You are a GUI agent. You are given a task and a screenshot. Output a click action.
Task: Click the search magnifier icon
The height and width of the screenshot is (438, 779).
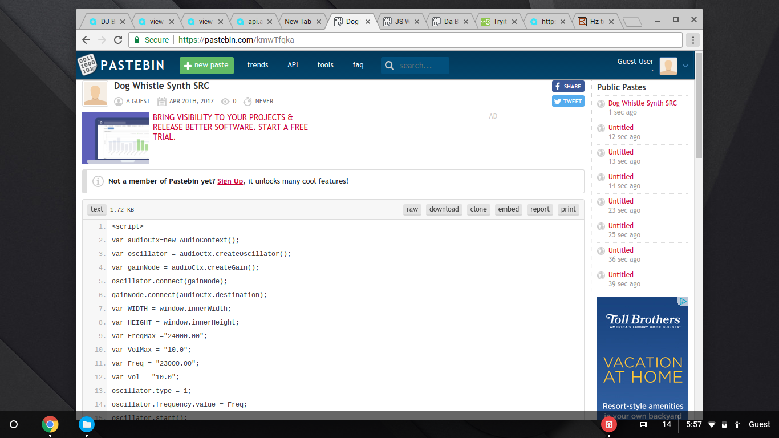389,66
